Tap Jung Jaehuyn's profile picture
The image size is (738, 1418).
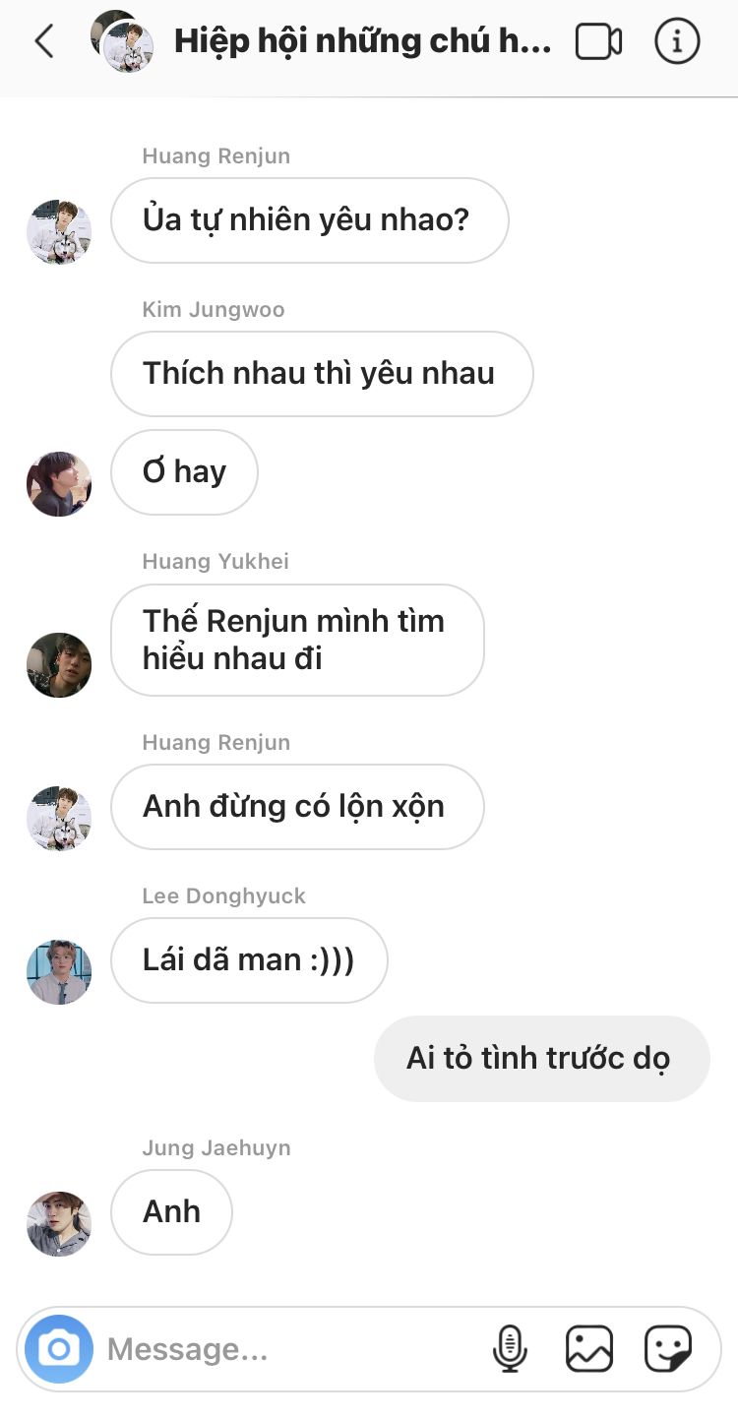(59, 1224)
